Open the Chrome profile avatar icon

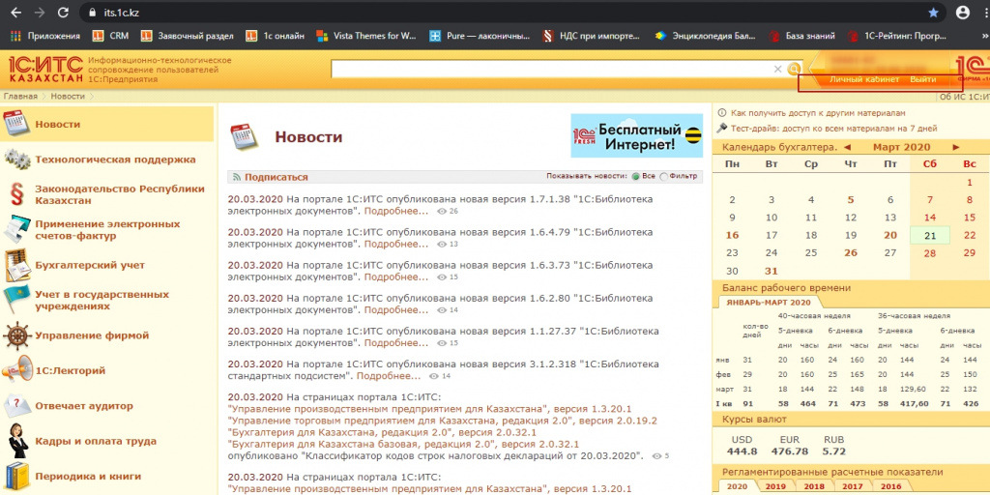(x=963, y=12)
